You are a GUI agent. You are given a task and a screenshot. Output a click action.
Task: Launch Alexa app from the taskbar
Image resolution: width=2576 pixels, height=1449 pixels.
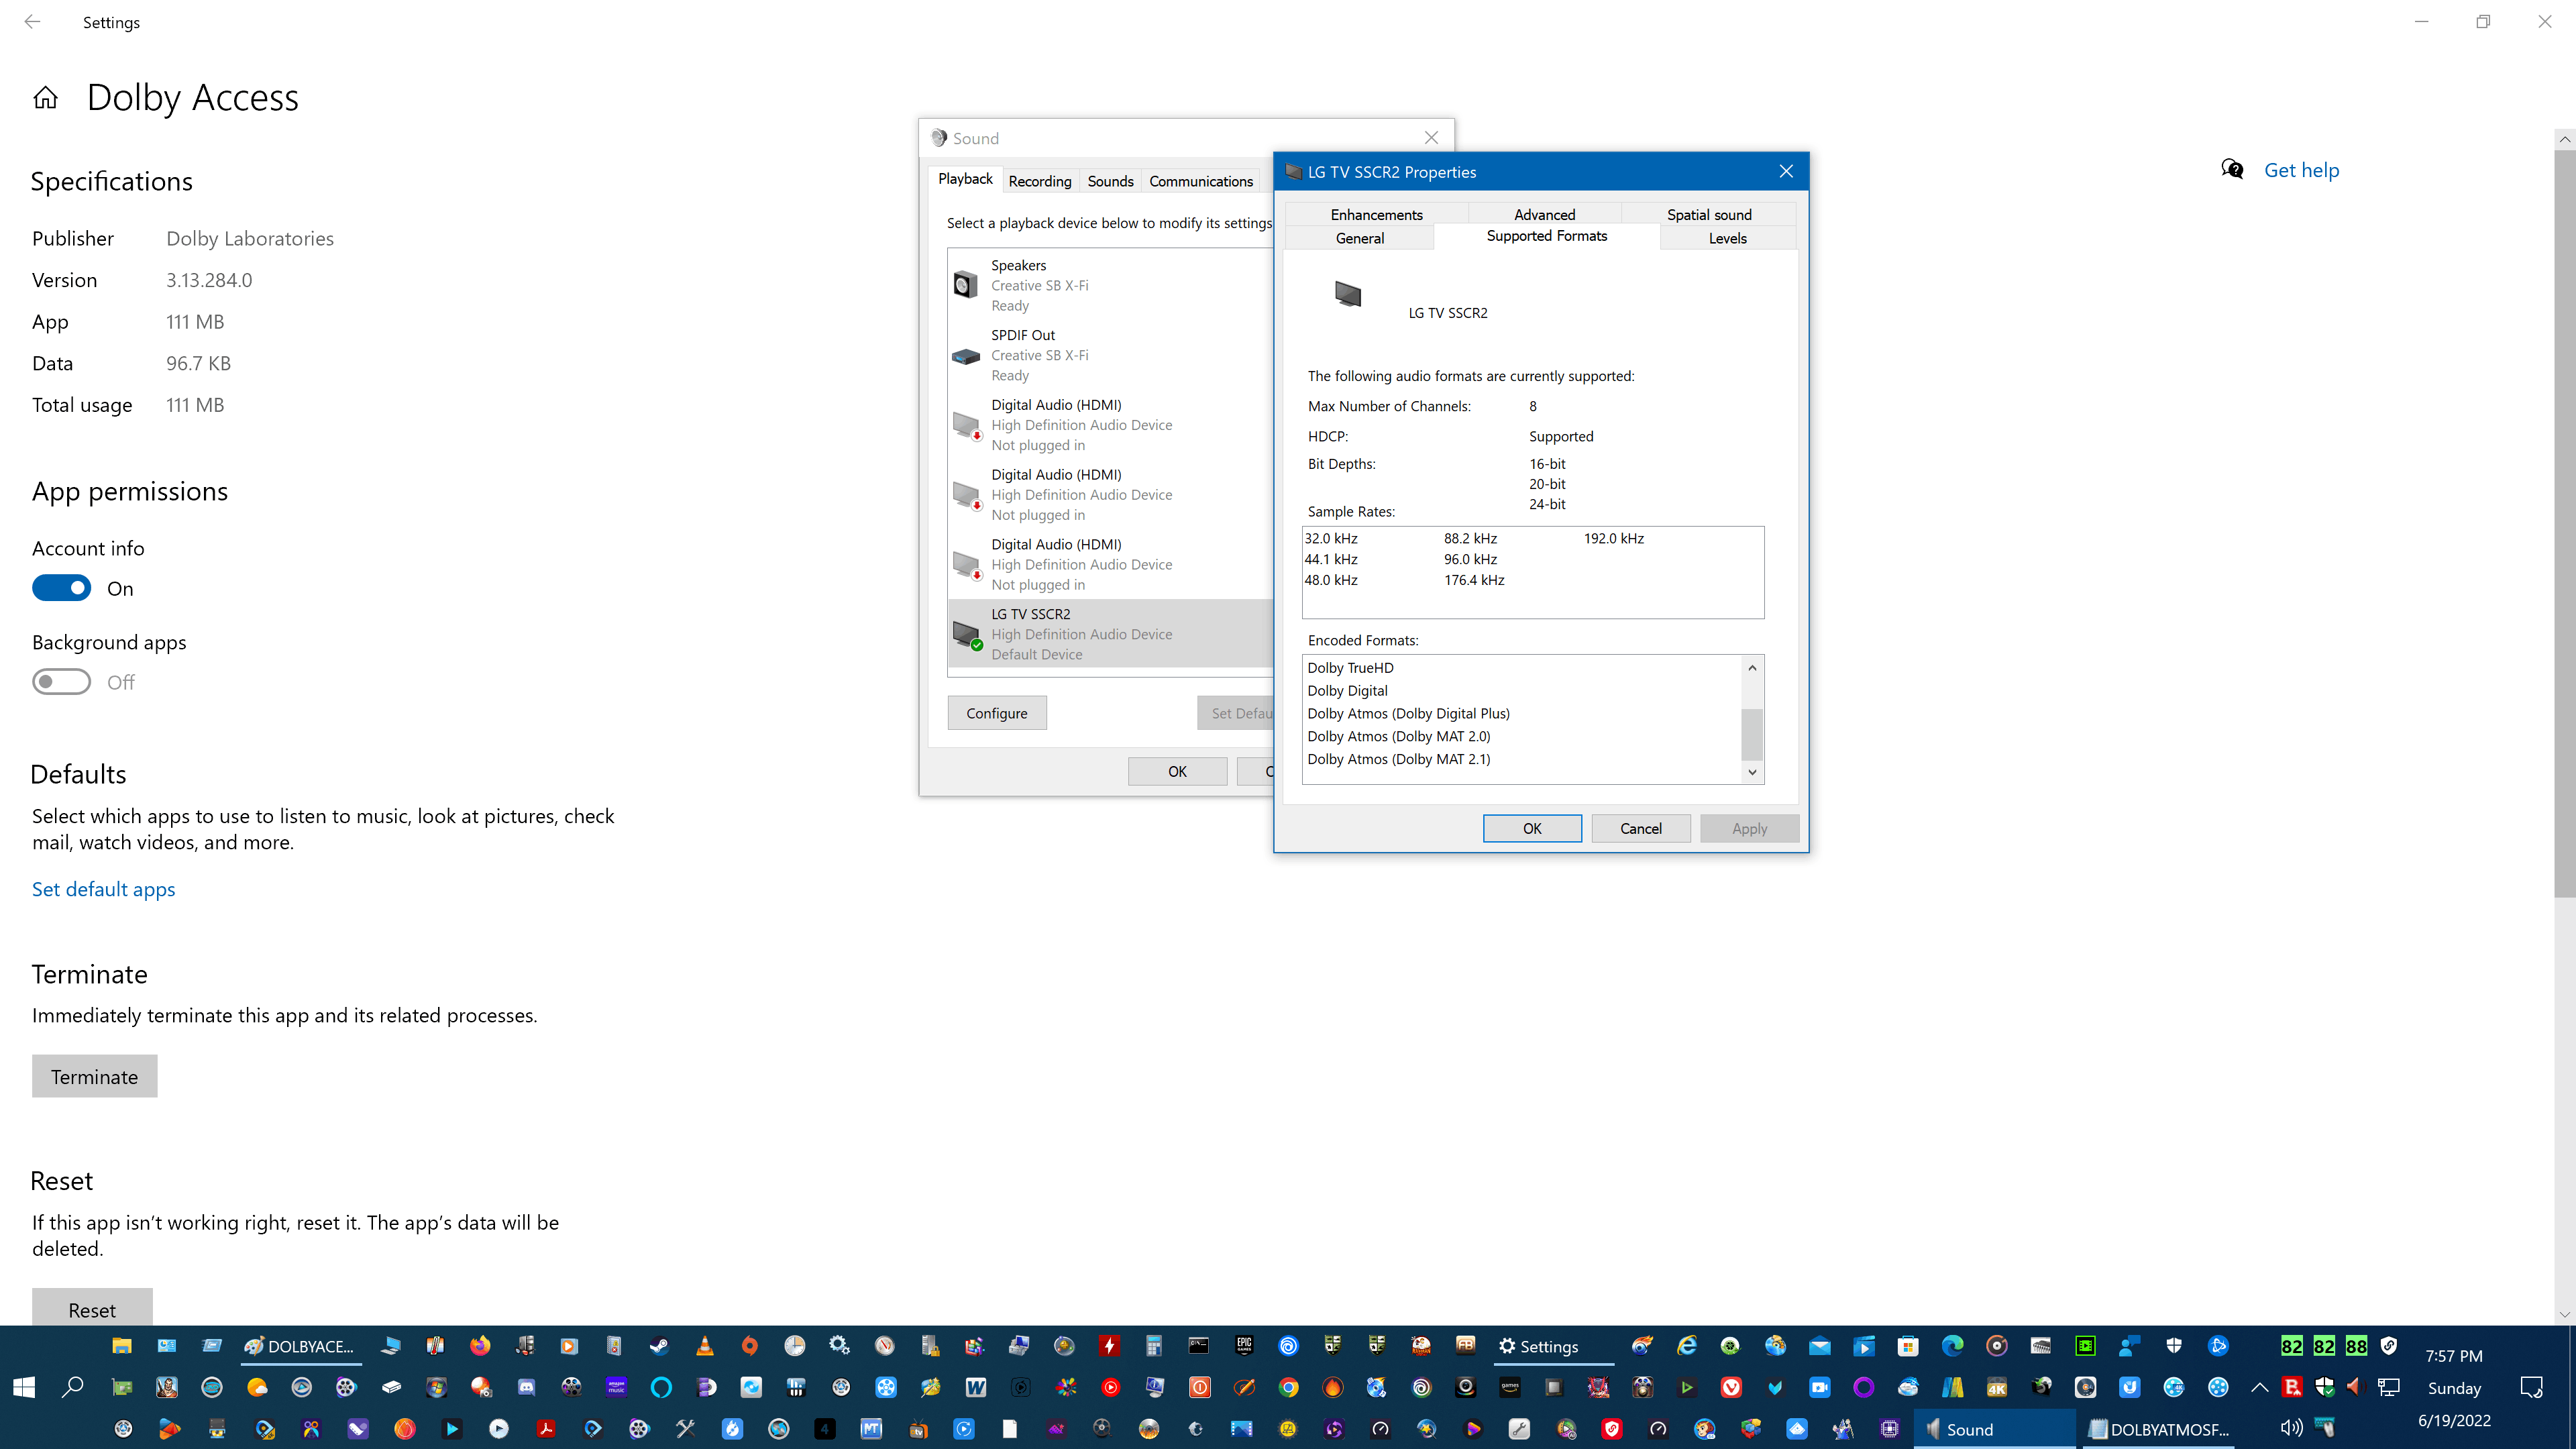661,1388
